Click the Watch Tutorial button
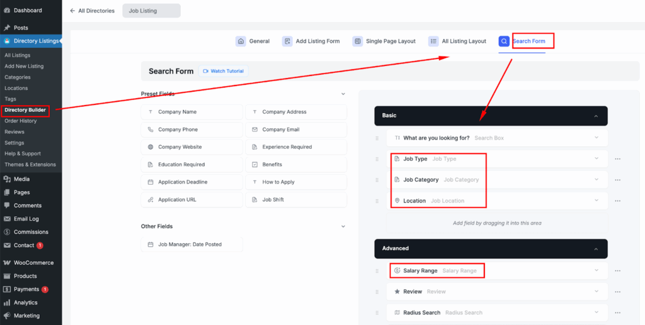645x325 pixels. pos(223,71)
